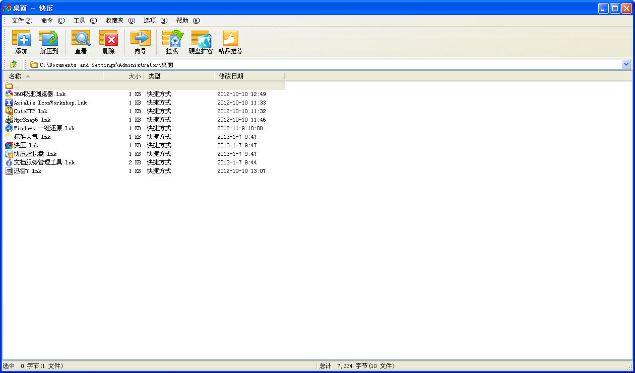635x373 pixels.
Task: Click the 添加 (Add) toolbar icon
Action: click(x=21, y=42)
